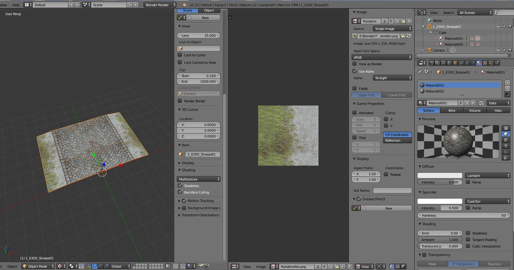Switch to the Wire material type tab
Viewport: 514px width, 270px height.
coord(452,110)
